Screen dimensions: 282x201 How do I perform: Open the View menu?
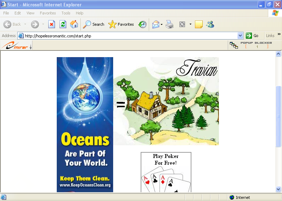tap(30, 13)
